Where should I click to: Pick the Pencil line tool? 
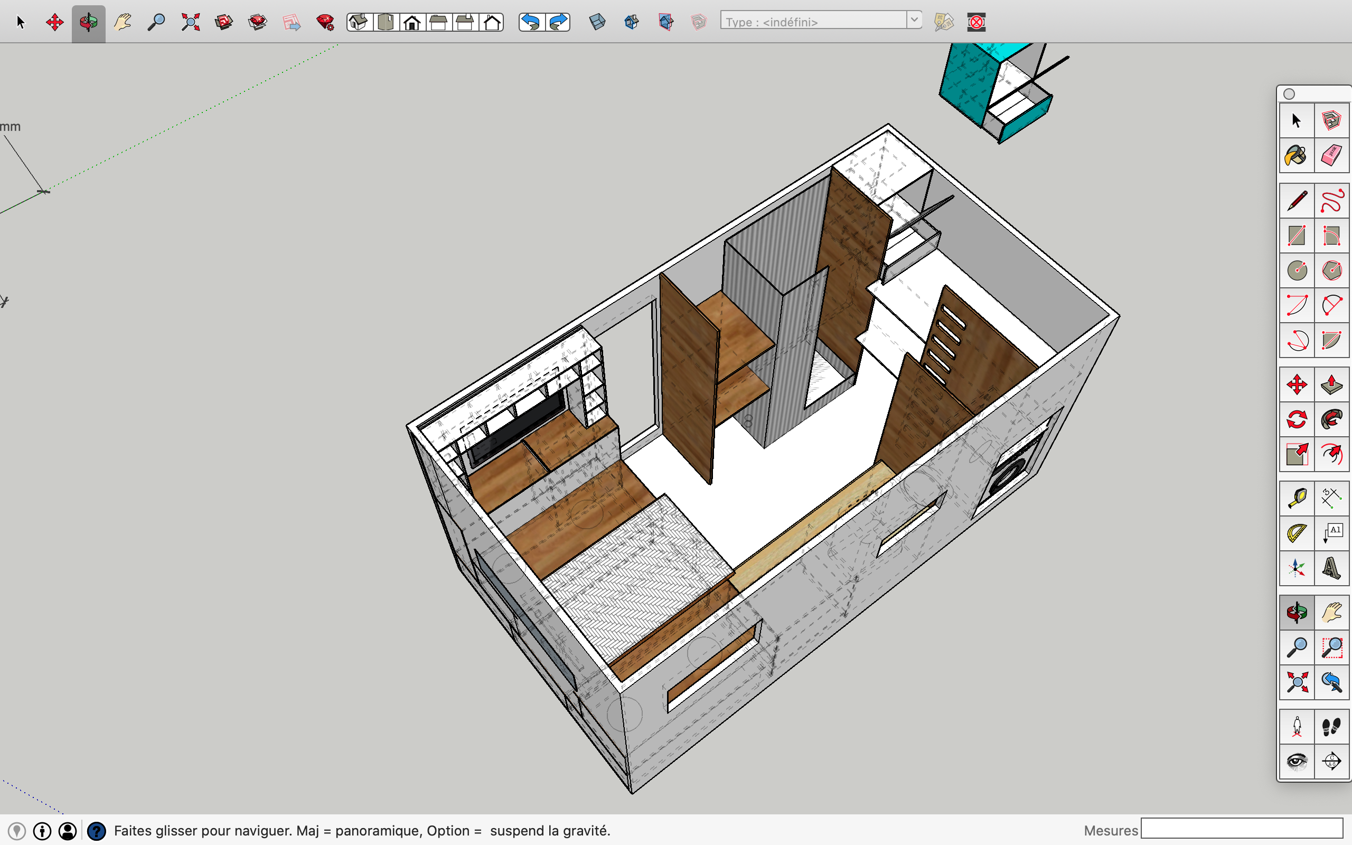tap(1296, 201)
